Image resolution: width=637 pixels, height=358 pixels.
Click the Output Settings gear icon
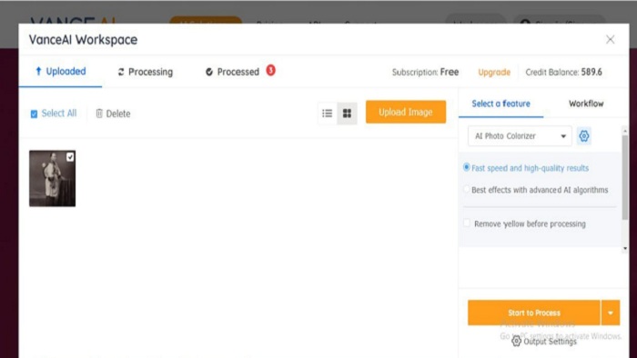[516, 341]
